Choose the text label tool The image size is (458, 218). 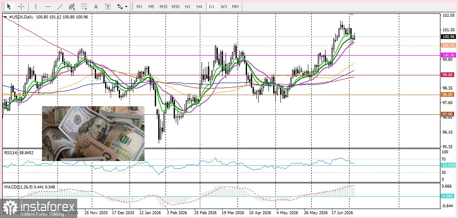point(108,6)
